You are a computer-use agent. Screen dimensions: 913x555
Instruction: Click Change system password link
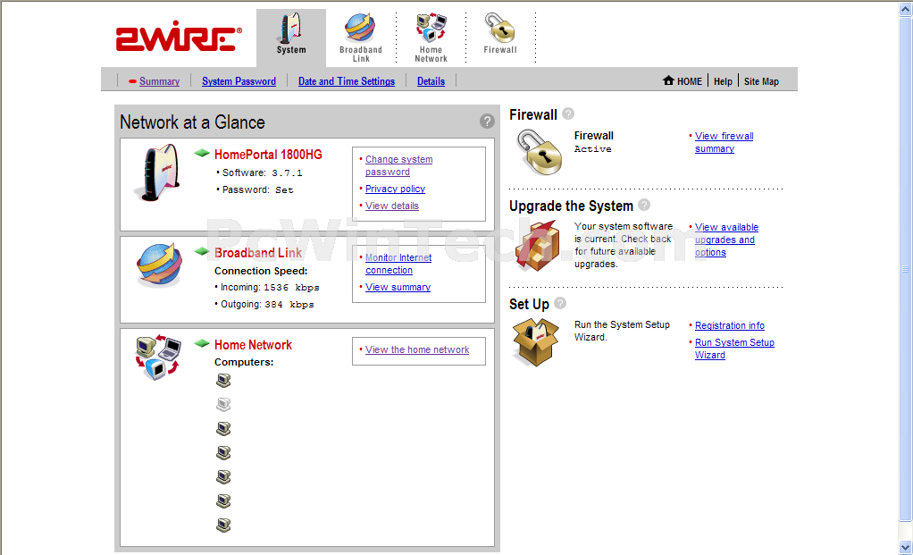(398, 165)
